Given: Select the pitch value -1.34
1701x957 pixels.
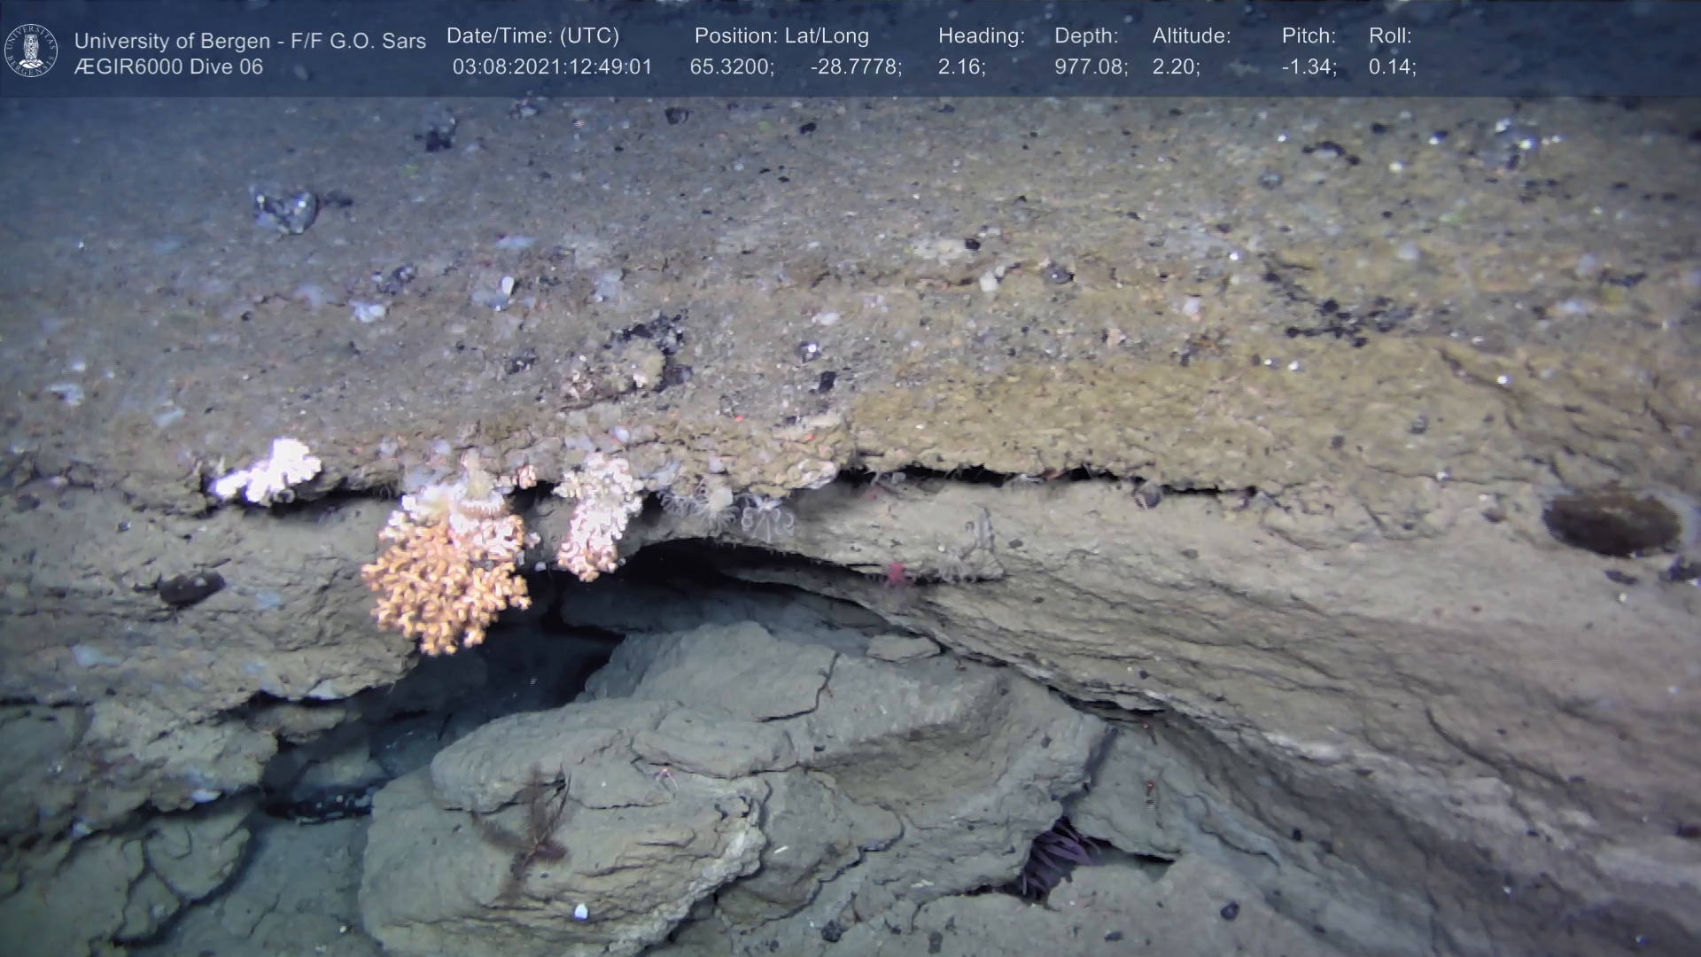Looking at the screenshot, I should (1309, 67).
